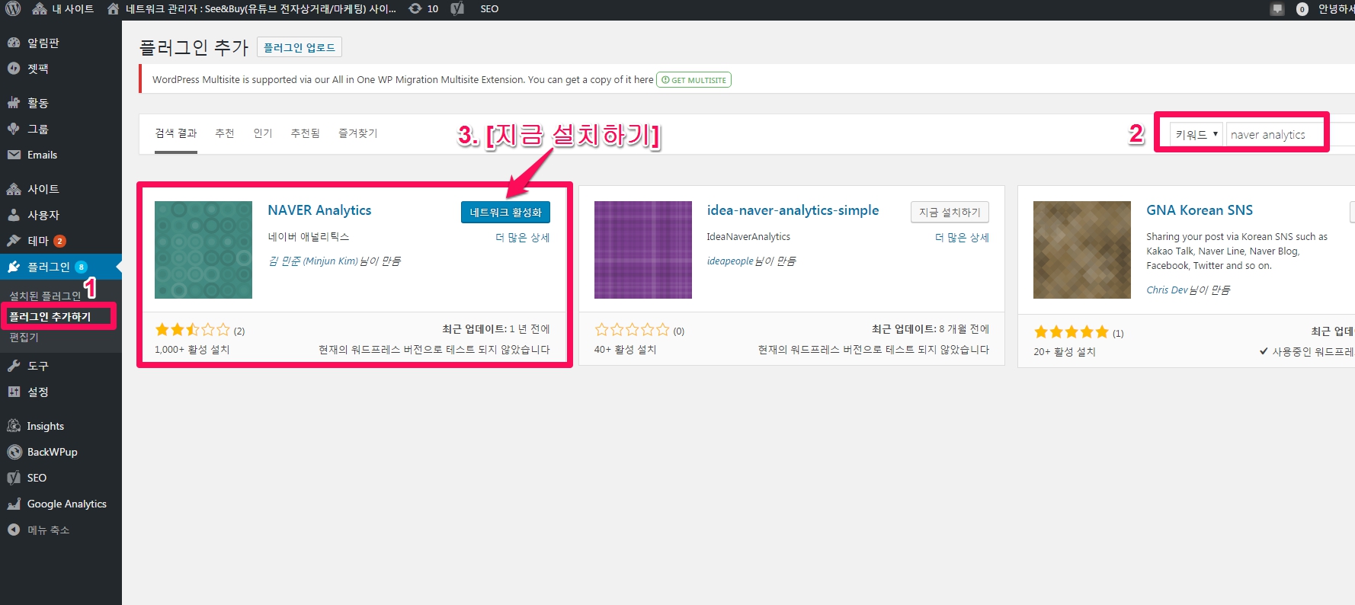Screen dimensions: 1355x605
Task: Open ideapeople author link
Action: (x=730, y=261)
